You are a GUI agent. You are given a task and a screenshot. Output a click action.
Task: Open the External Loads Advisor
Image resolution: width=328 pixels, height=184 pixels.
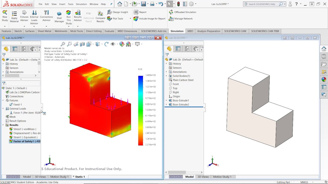[x=34, y=17]
